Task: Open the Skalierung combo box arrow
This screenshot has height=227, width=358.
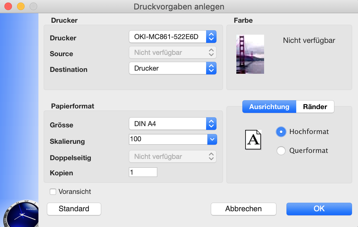Action: click(x=212, y=139)
